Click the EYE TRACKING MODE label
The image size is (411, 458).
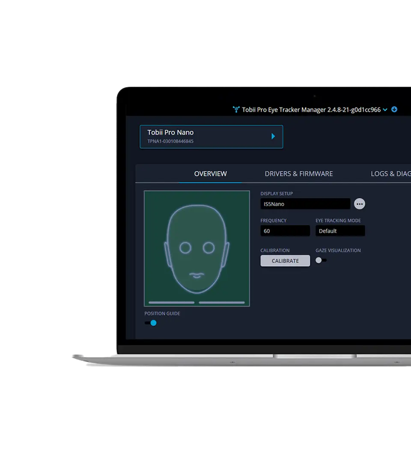pos(338,220)
